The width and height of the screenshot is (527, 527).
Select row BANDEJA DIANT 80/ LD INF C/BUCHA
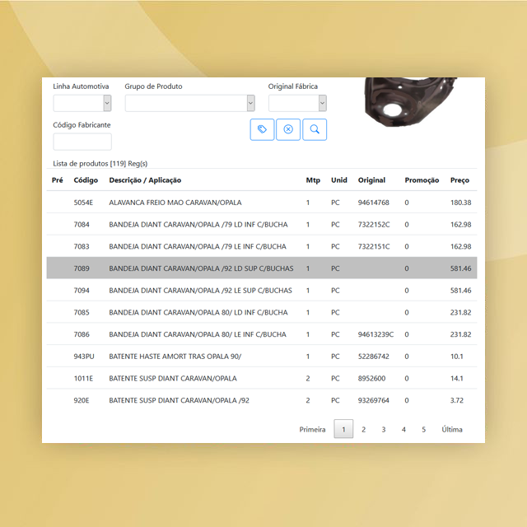click(x=262, y=312)
